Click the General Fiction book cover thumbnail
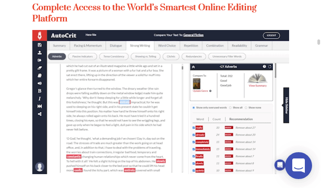The image size is (321, 188). (197, 84)
